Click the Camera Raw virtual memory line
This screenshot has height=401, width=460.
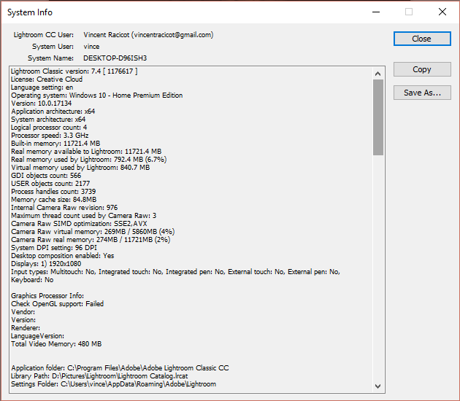click(93, 232)
